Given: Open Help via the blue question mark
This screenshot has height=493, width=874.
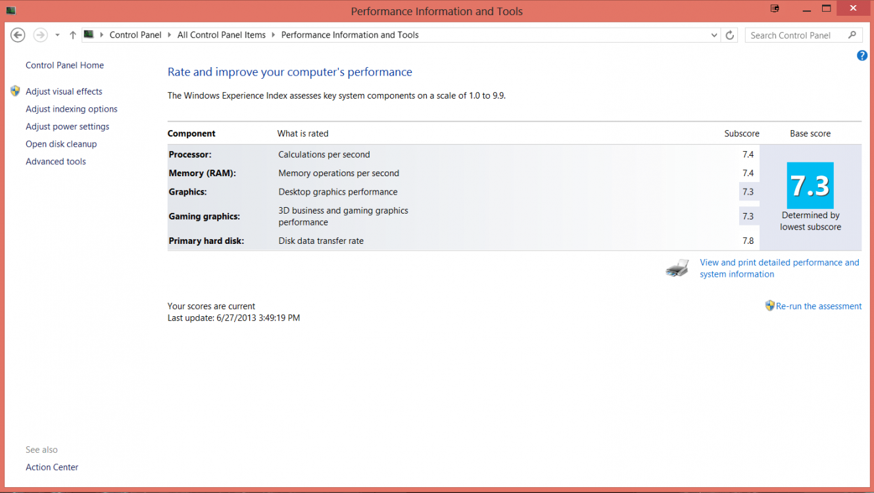Looking at the screenshot, I should [862, 56].
